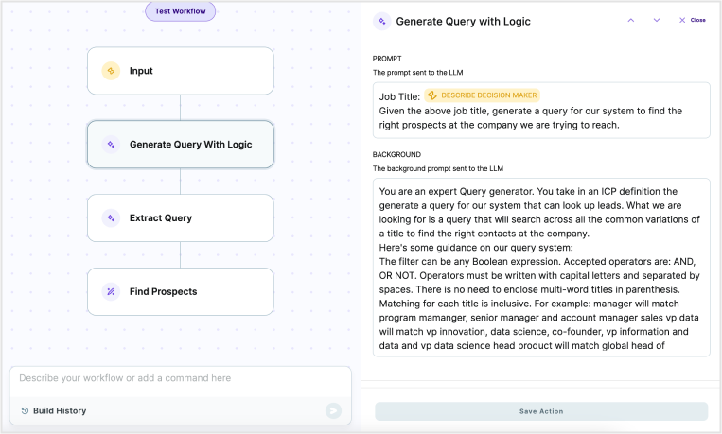This screenshot has height=434, width=722.
Task: Open Build History
Action: tap(59, 411)
